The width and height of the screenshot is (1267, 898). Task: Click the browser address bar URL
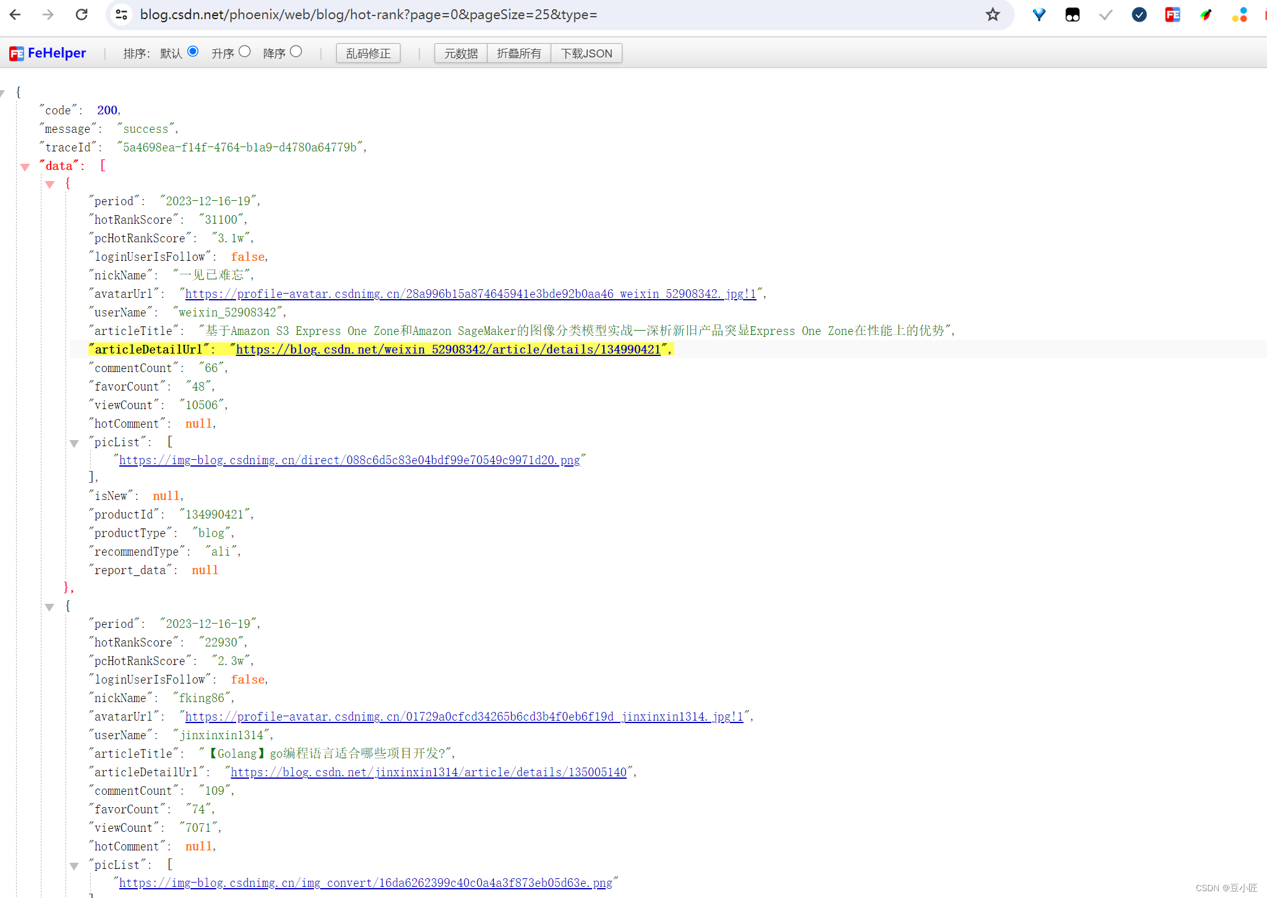pyautogui.click(x=368, y=14)
